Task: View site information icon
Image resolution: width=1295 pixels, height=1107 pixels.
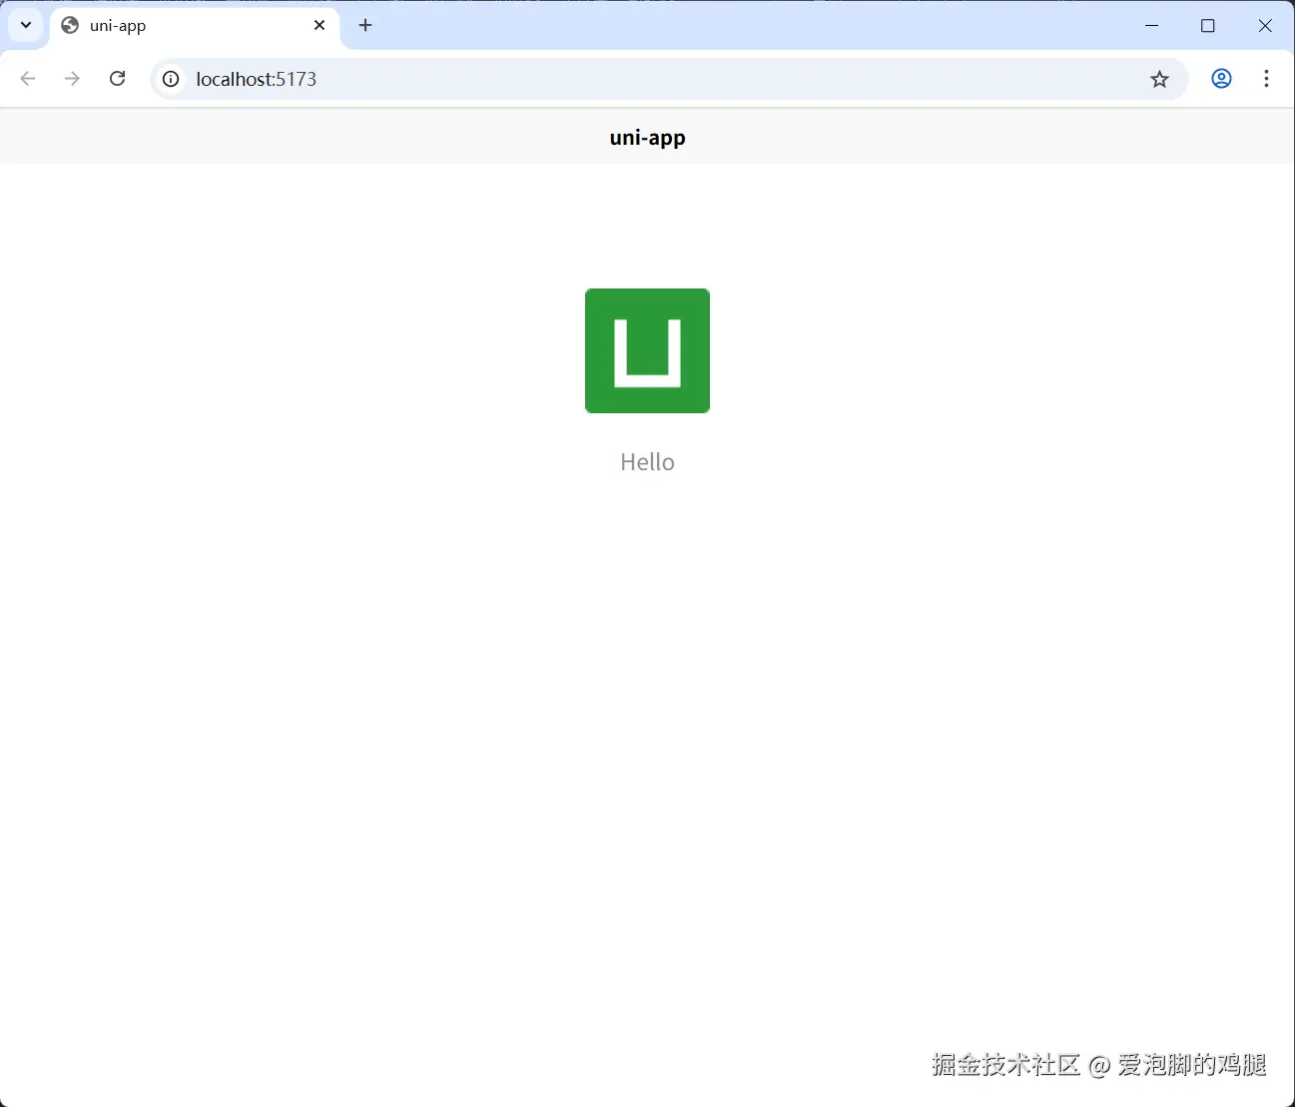Action: tap(172, 79)
